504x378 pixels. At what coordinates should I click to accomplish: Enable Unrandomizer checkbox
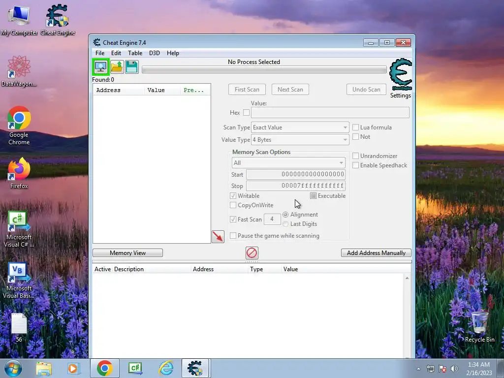355,156
